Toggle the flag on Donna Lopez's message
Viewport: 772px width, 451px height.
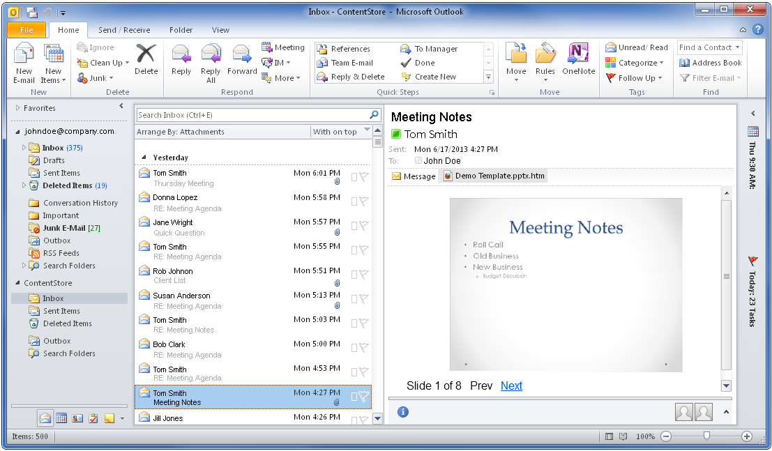364,201
